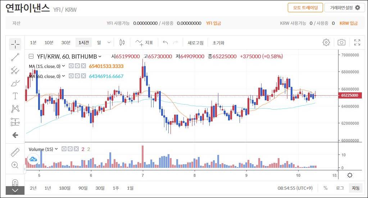Set chart range to 1주
The height and width of the screenshot is (198, 368).
click(116, 188)
